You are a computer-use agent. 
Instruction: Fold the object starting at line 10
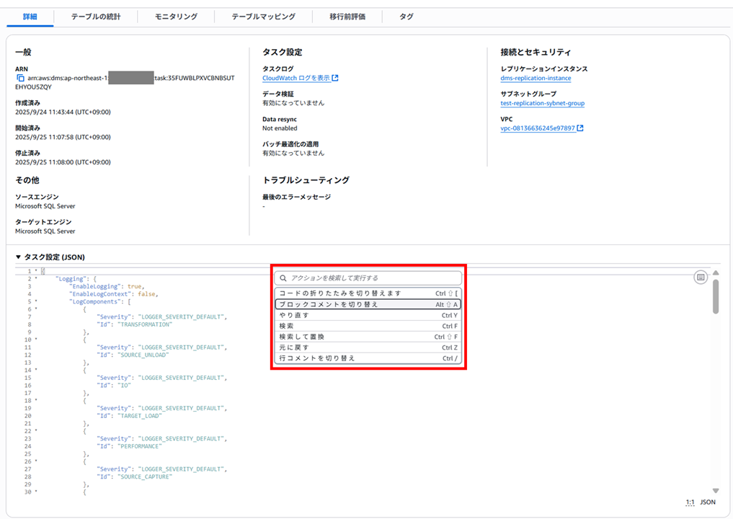point(36,340)
